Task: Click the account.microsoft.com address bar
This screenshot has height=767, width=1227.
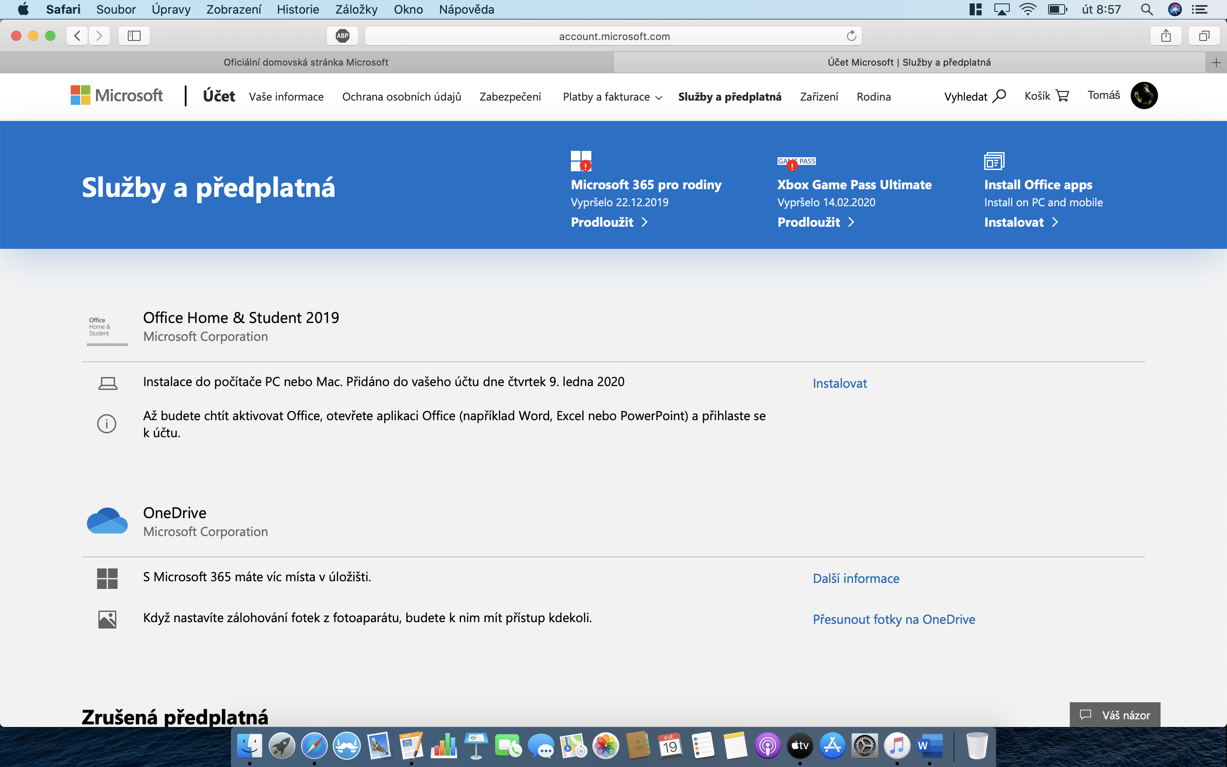Action: (613, 35)
